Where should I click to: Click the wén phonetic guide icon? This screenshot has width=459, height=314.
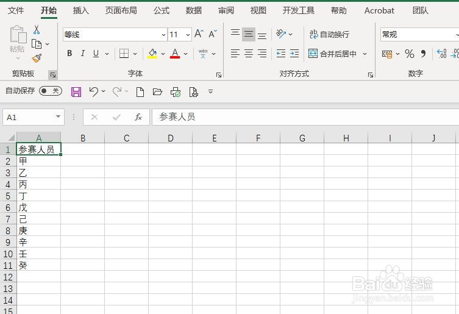pos(203,53)
